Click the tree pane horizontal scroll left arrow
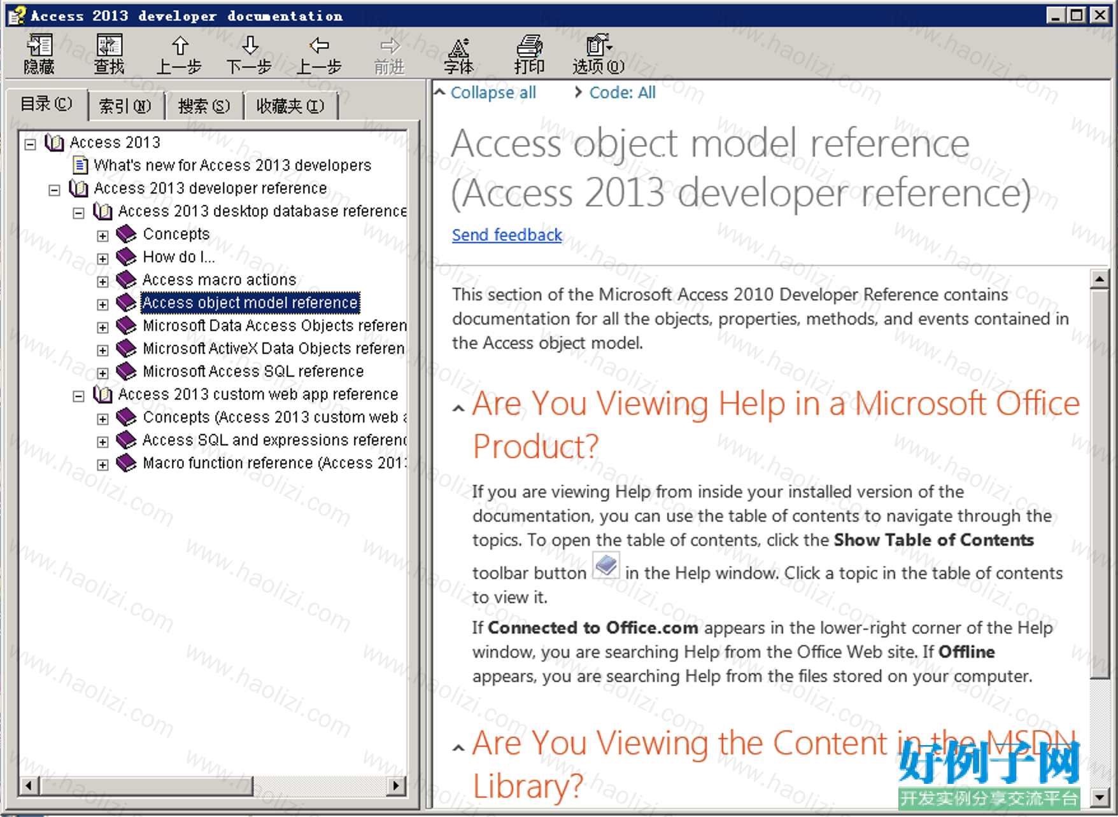 29,786
